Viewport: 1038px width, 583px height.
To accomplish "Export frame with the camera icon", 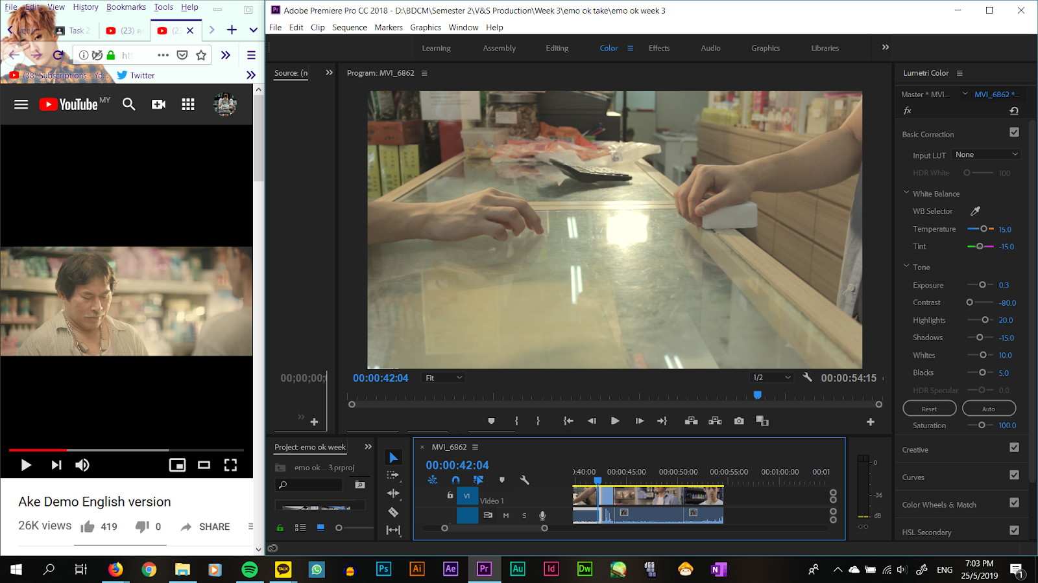I will point(739,421).
